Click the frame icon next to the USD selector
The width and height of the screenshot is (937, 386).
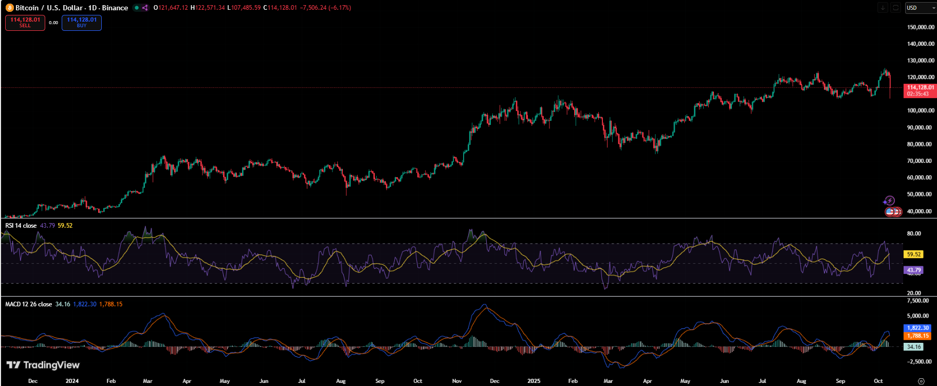[x=895, y=8]
